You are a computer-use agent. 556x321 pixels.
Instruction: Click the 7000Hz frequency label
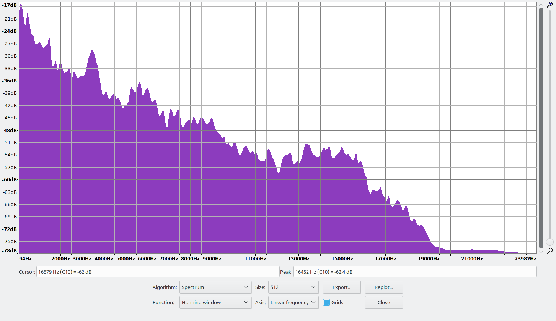point(169,258)
